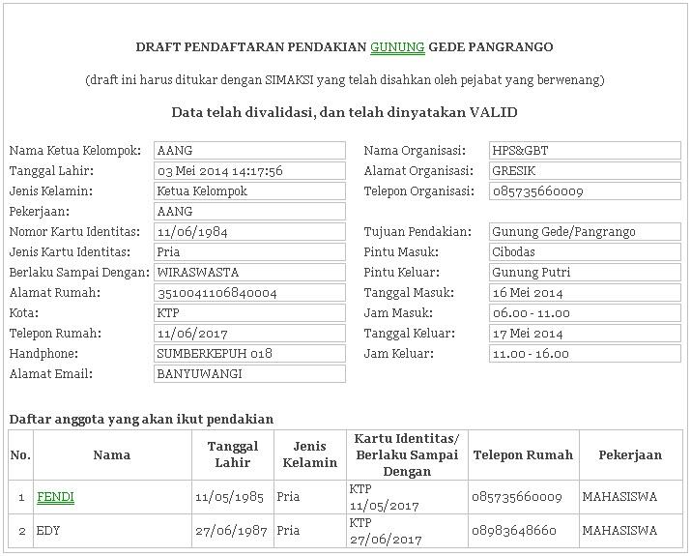The width and height of the screenshot is (691, 556).
Task: Click the KTP 27/06/2017 cell
Action: [x=407, y=531]
